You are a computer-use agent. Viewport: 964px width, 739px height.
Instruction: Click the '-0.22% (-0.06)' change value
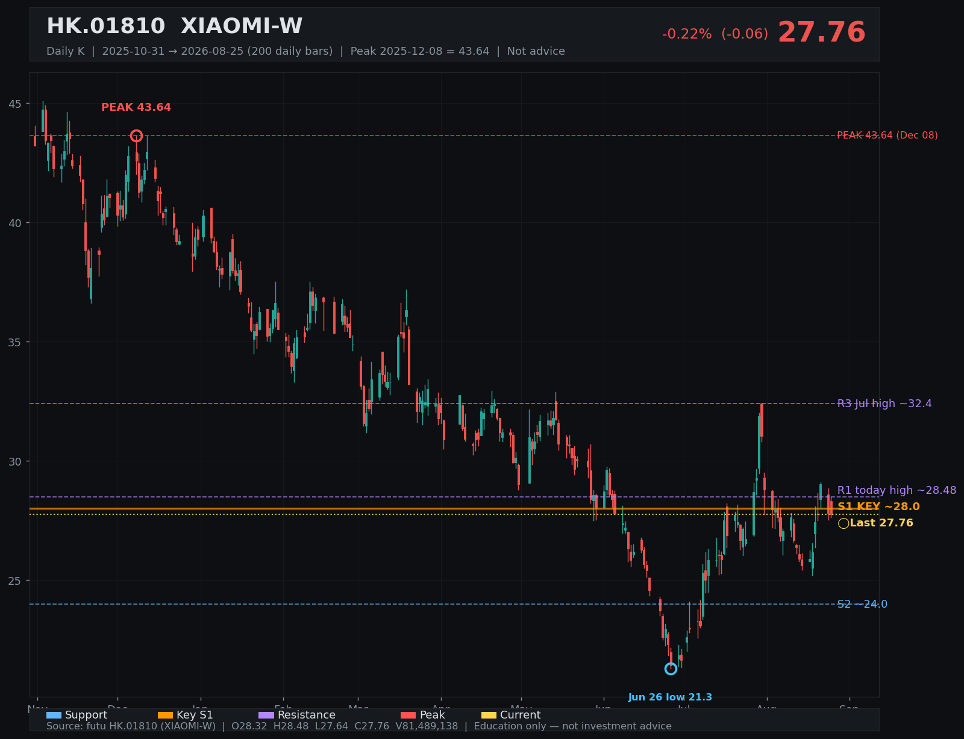click(x=715, y=34)
